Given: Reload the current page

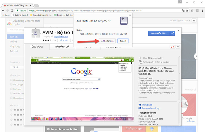Looking at the screenshot, I should (12, 10).
